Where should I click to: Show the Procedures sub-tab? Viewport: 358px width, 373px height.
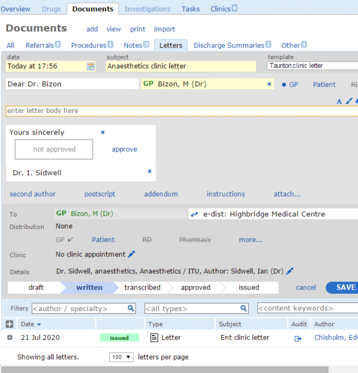89,45
